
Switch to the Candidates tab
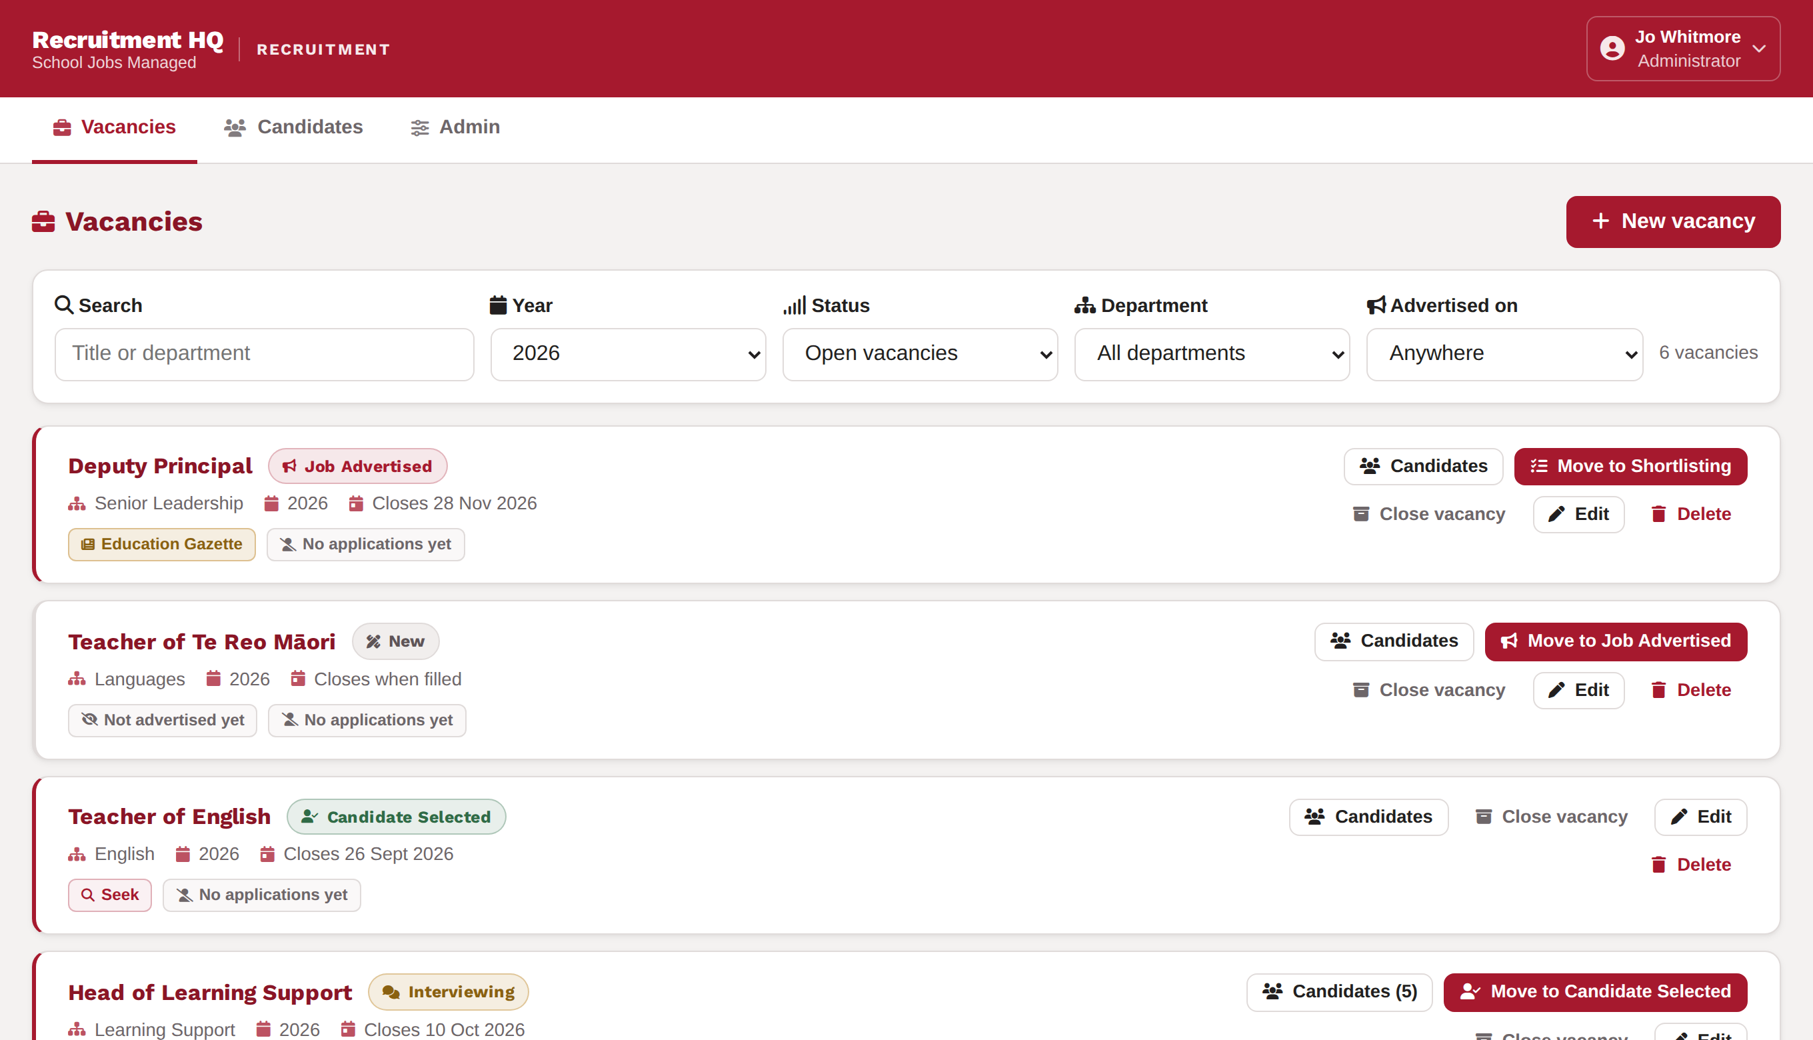[x=293, y=127]
